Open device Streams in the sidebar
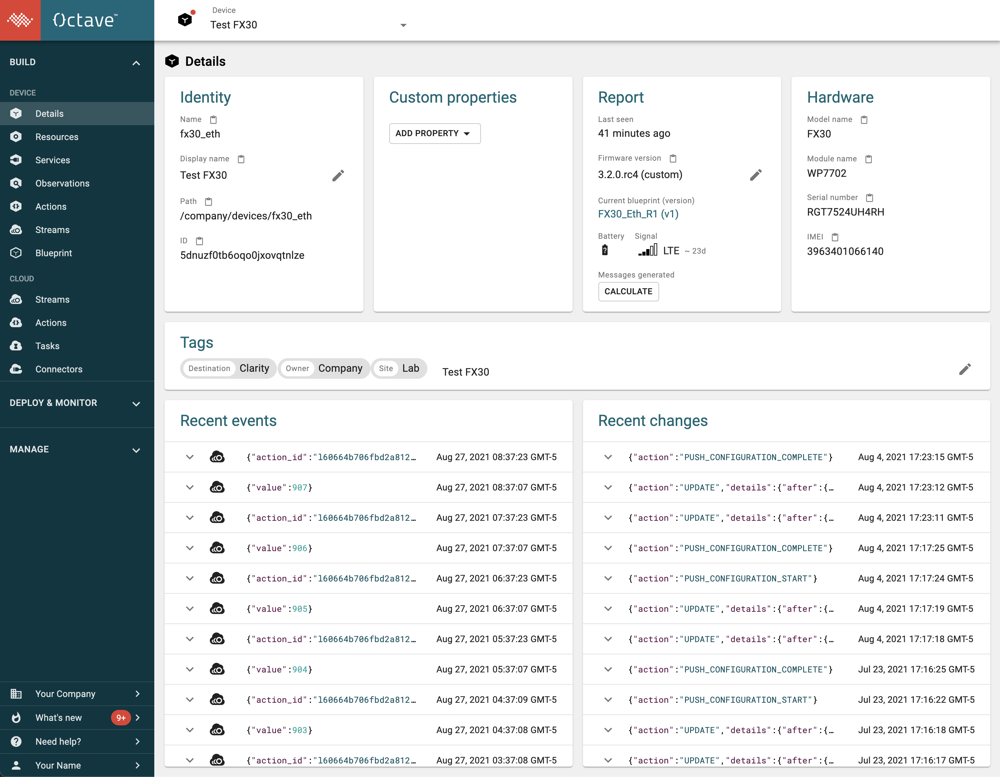The image size is (1000, 777). (x=77, y=230)
